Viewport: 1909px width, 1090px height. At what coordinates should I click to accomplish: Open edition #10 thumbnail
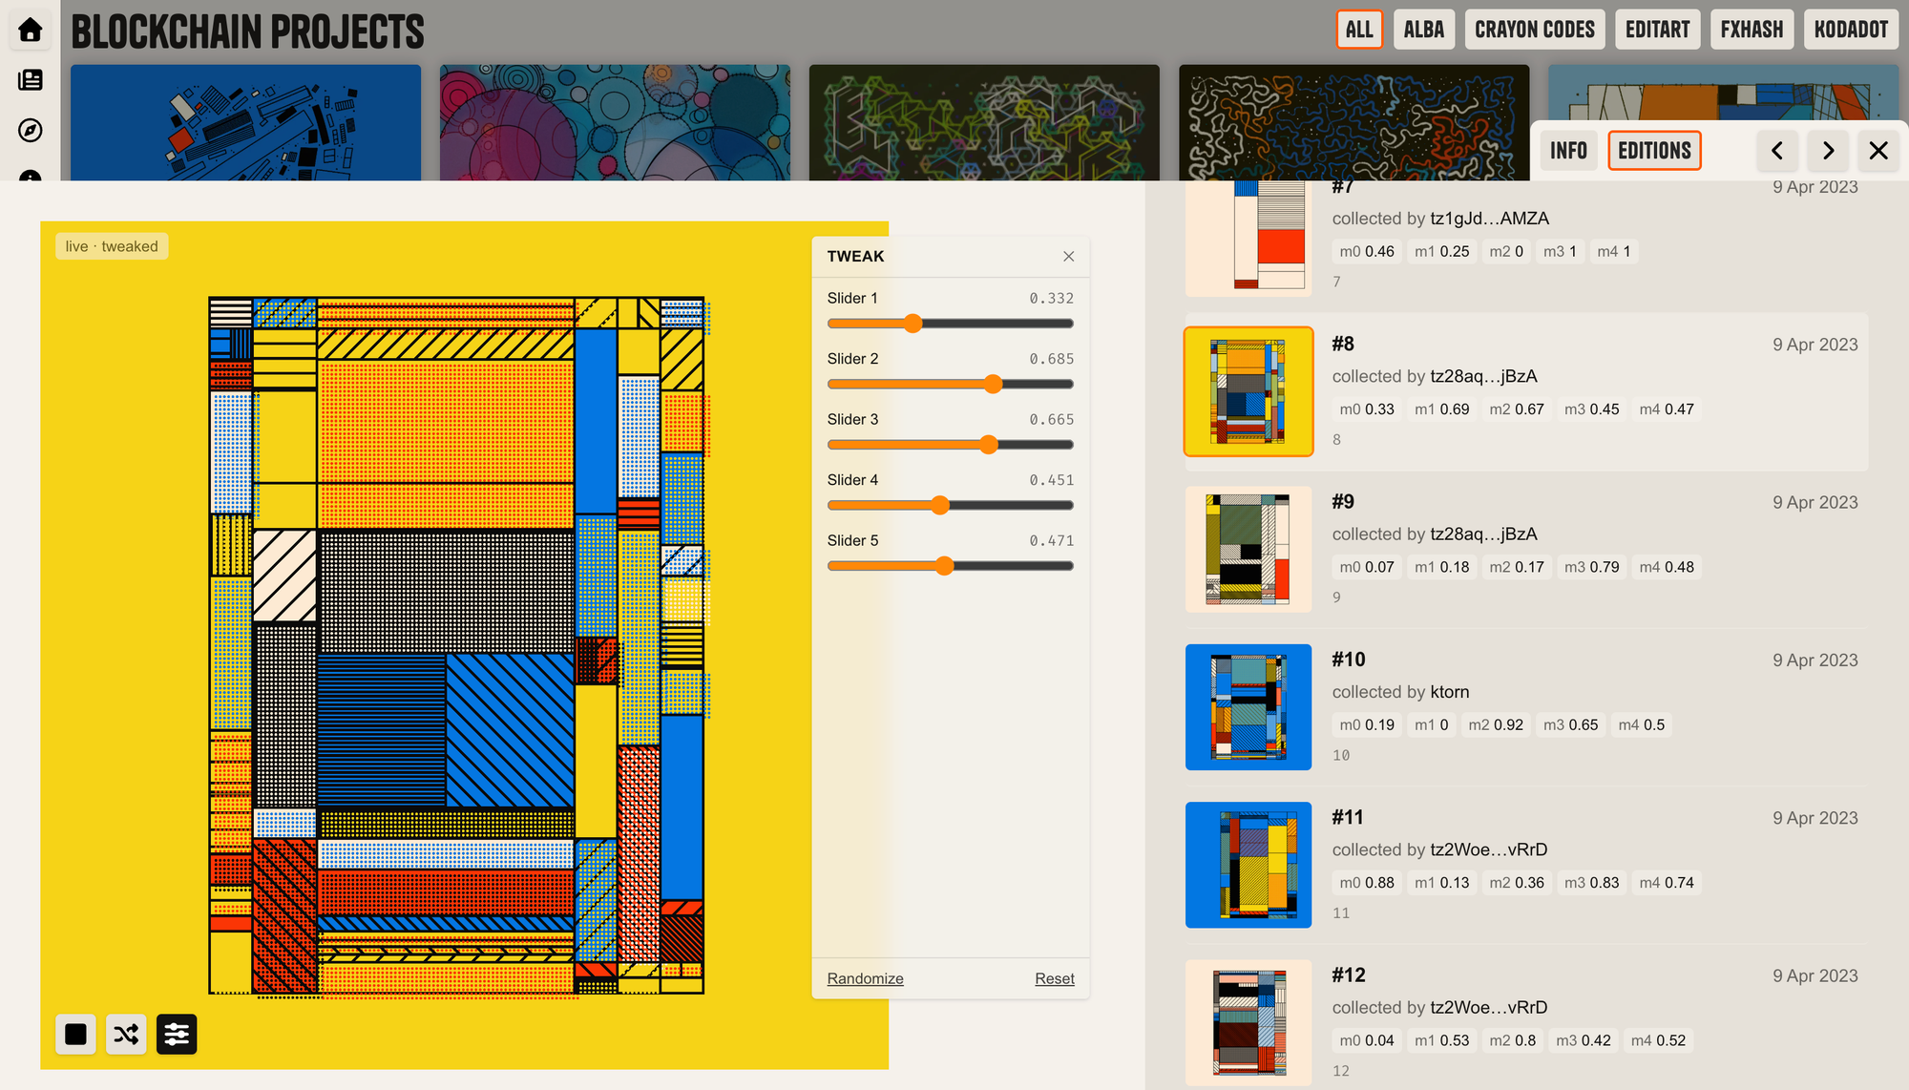coord(1248,707)
